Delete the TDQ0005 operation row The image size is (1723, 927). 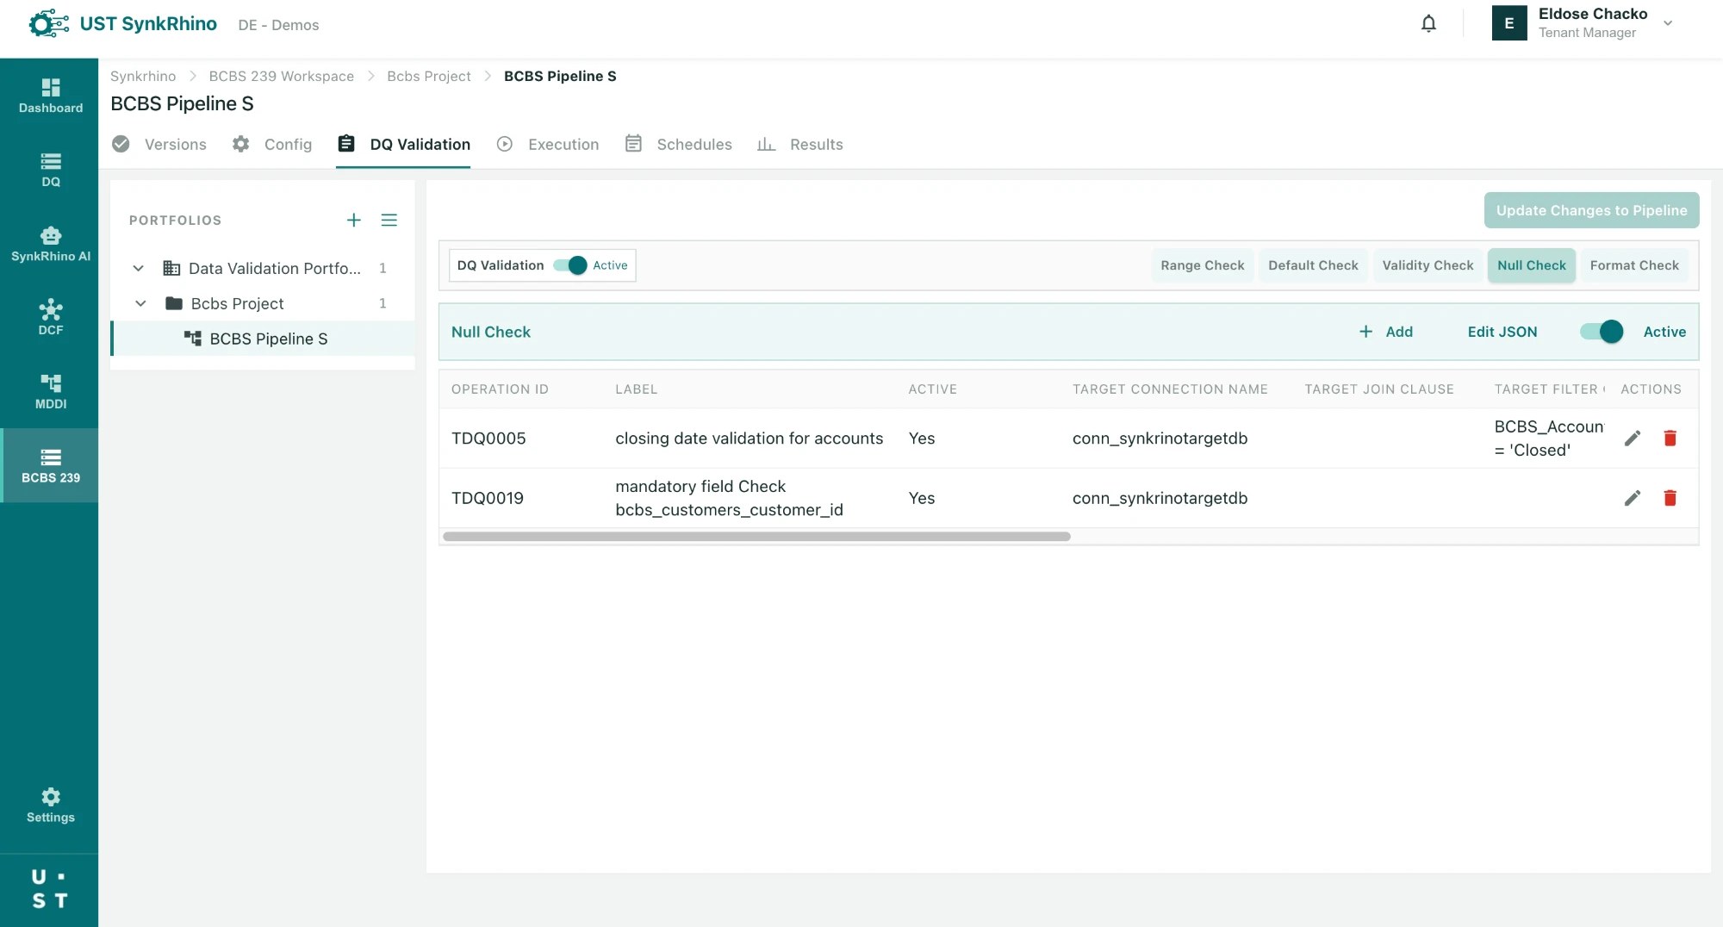click(1670, 438)
